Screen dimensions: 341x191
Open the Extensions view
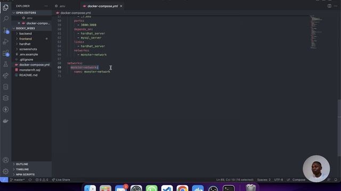[6, 53]
